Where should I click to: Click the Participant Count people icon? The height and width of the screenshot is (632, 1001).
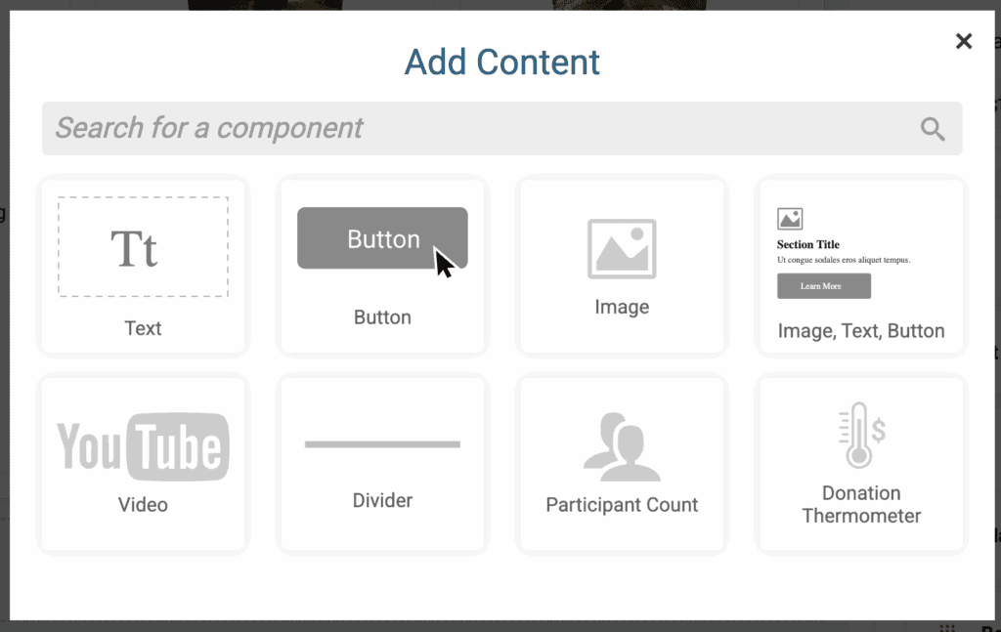click(x=622, y=446)
